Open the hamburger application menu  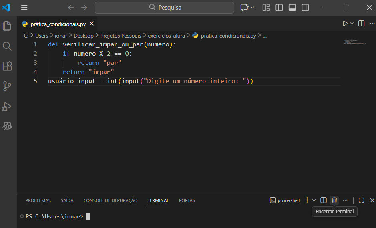(24, 8)
